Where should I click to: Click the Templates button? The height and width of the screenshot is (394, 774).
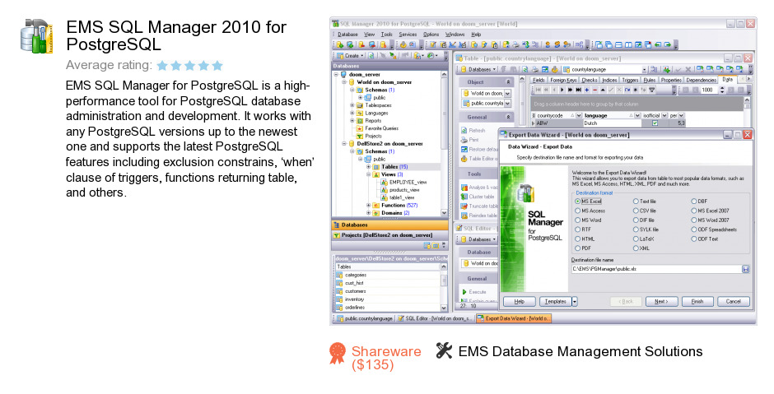point(555,301)
